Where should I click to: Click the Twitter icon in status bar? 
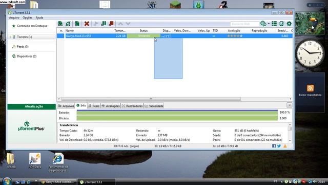tap(279, 146)
